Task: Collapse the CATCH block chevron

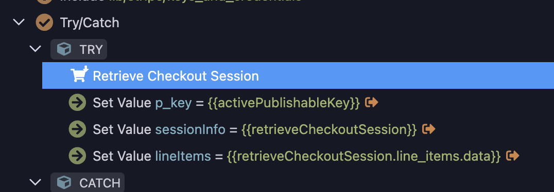Action: pyautogui.click(x=36, y=183)
